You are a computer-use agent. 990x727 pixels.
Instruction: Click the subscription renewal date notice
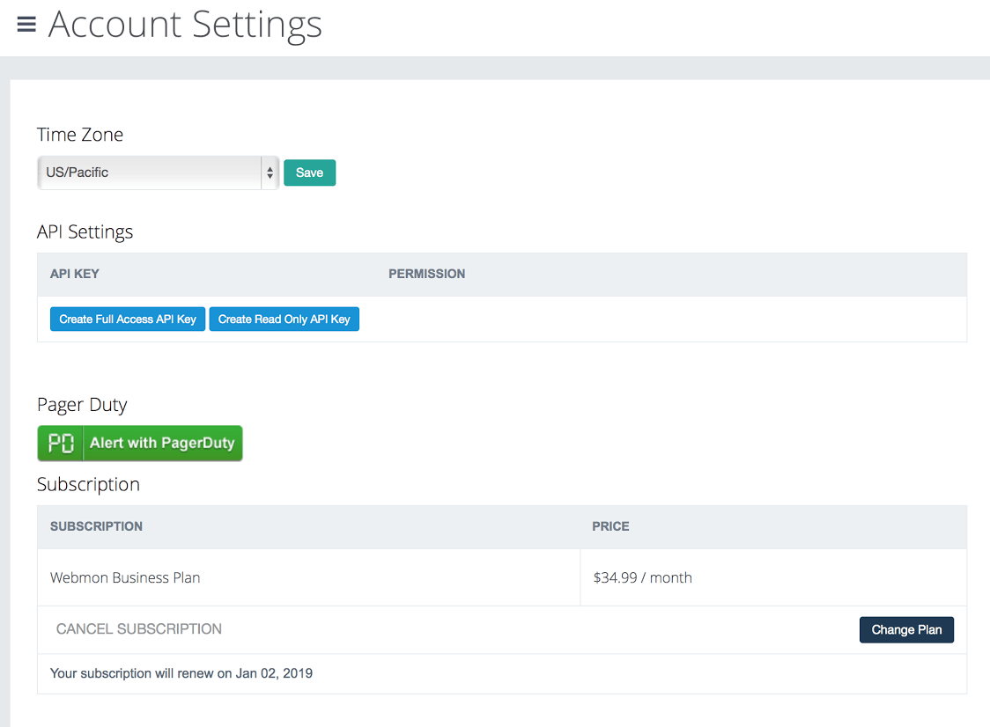point(181,673)
